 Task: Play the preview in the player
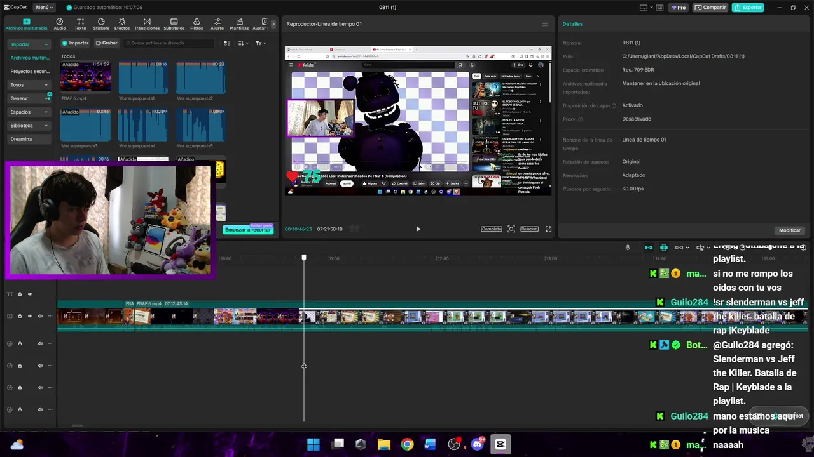coord(418,229)
